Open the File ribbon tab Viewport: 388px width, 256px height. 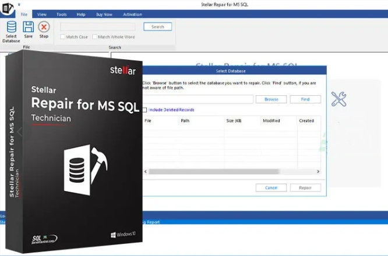pyautogui.click(x=24, y=15)
